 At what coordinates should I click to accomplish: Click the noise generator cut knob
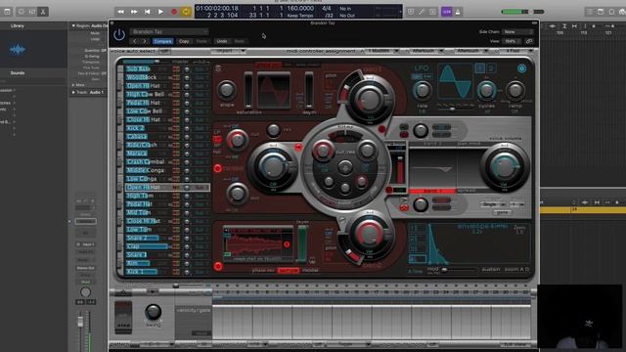click(x=237, y=141)
